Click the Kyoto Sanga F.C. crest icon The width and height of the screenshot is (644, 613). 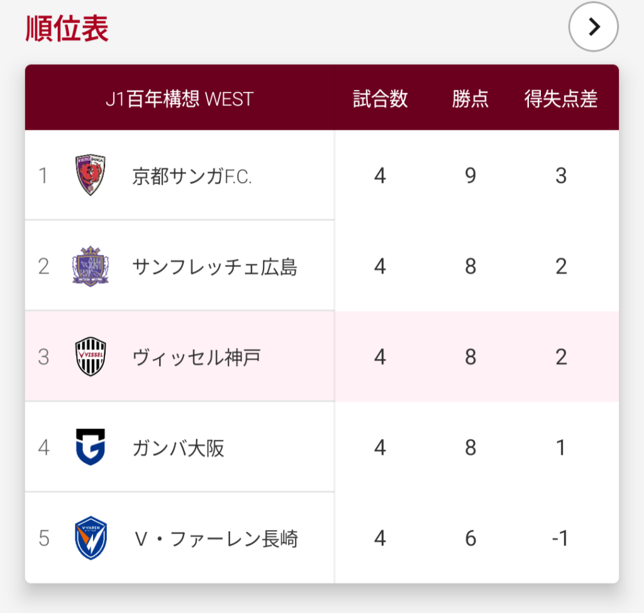point(91,175)
